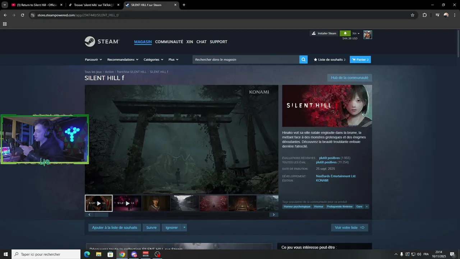The width and height of the screenshot is (460, 259).
Task: Click Voir votre liste button
Action: click(350, 227)
